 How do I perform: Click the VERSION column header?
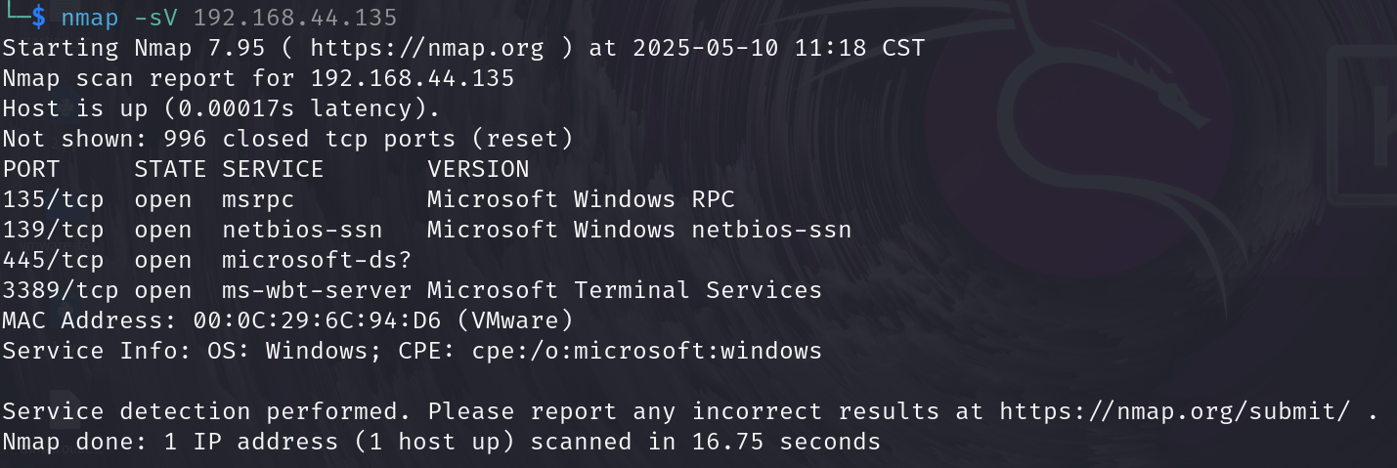[478, 169]
